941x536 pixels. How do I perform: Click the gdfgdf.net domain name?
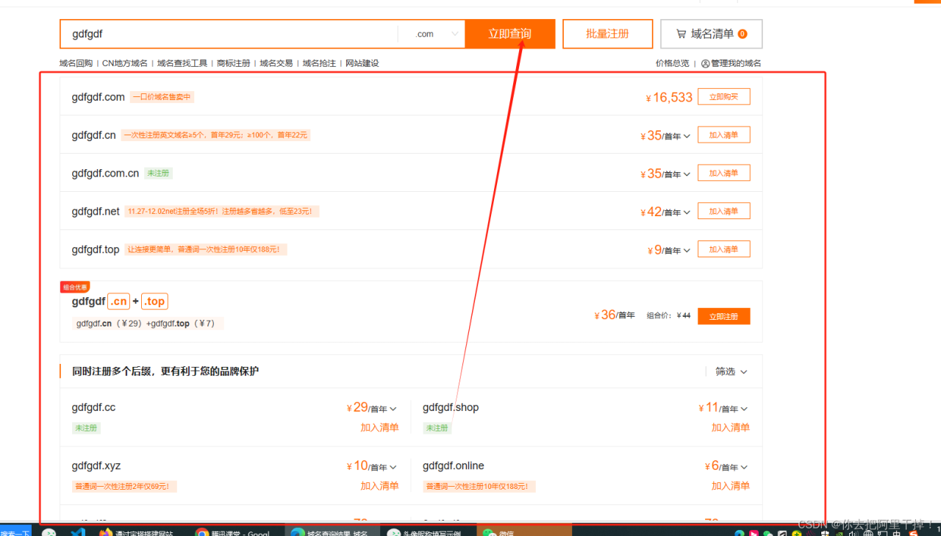96,212
